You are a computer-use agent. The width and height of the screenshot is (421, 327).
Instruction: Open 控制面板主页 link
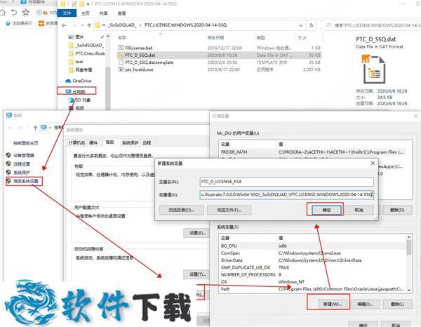tap(26, 143)
